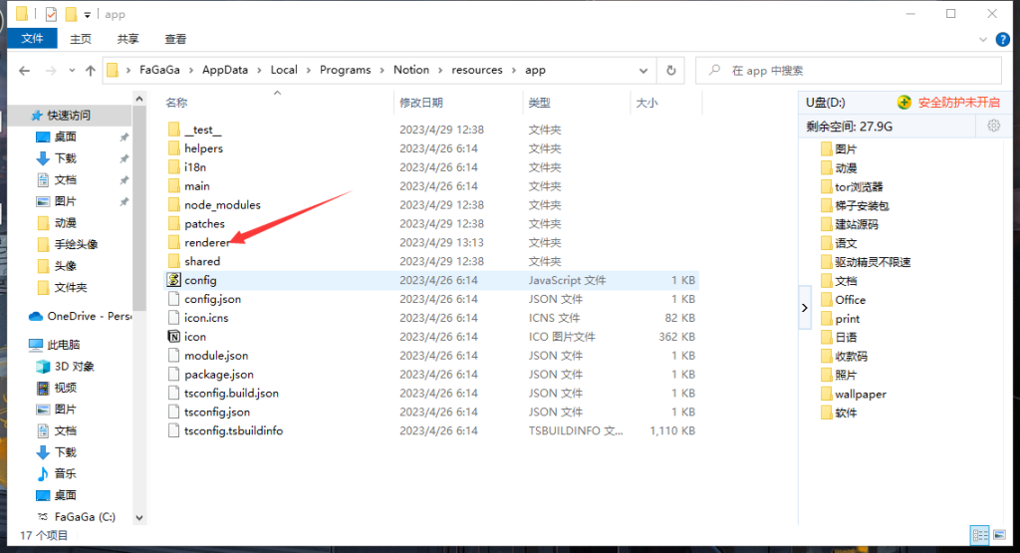Viewport: 1020px width, 553px height.
Task: Open 梯子安装包 folder in U盘 panel
Action: [862, 205]
